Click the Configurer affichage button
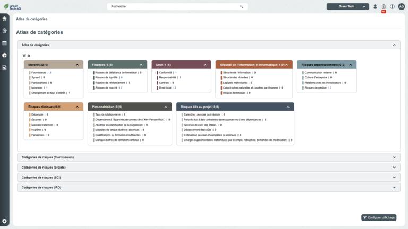Screen dimensions: 408x229 click(x=379, y=217)
